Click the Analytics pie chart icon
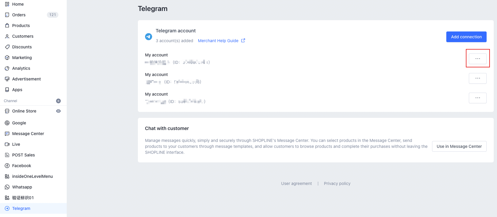This screenshot has width=497, height=217. [x=7, y=68]
